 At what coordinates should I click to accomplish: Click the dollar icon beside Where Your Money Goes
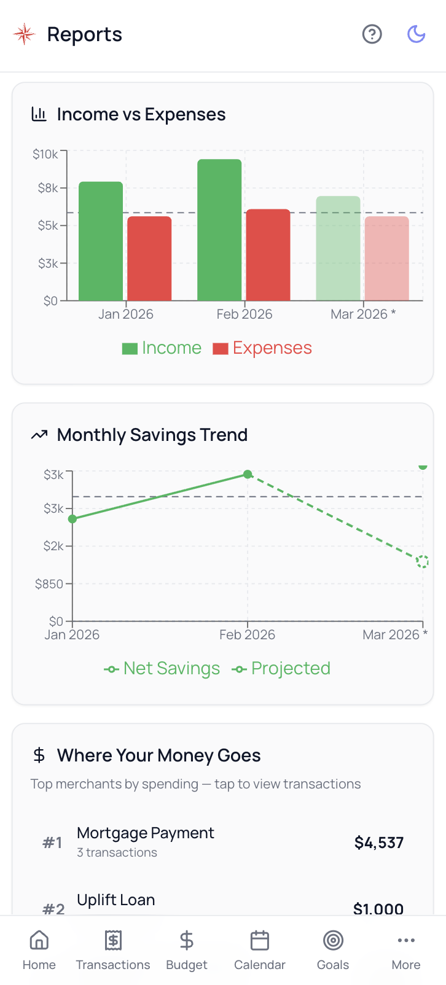coord(39,755)
